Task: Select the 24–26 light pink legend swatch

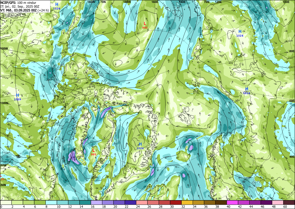Action: click(142, 203)
